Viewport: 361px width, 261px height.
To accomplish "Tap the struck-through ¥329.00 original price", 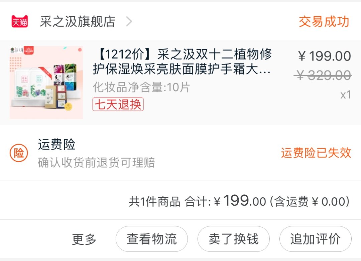I will click(323, 75).
